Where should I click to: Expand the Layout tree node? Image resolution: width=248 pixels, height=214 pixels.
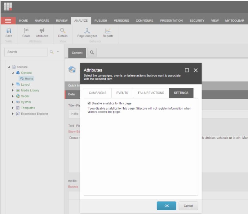coord(12,84)
